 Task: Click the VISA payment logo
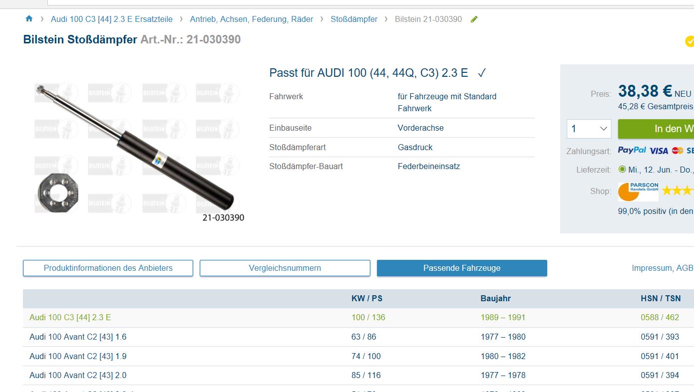coord(659,151)
